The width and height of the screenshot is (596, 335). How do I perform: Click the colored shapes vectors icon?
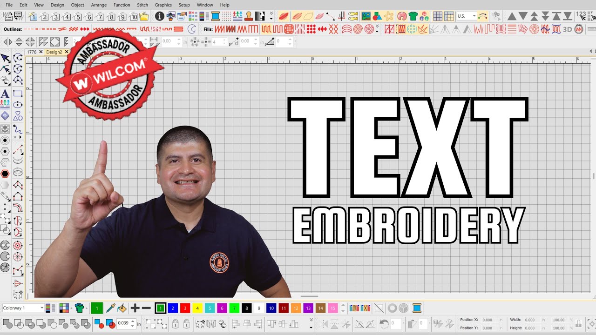[377, 16]
